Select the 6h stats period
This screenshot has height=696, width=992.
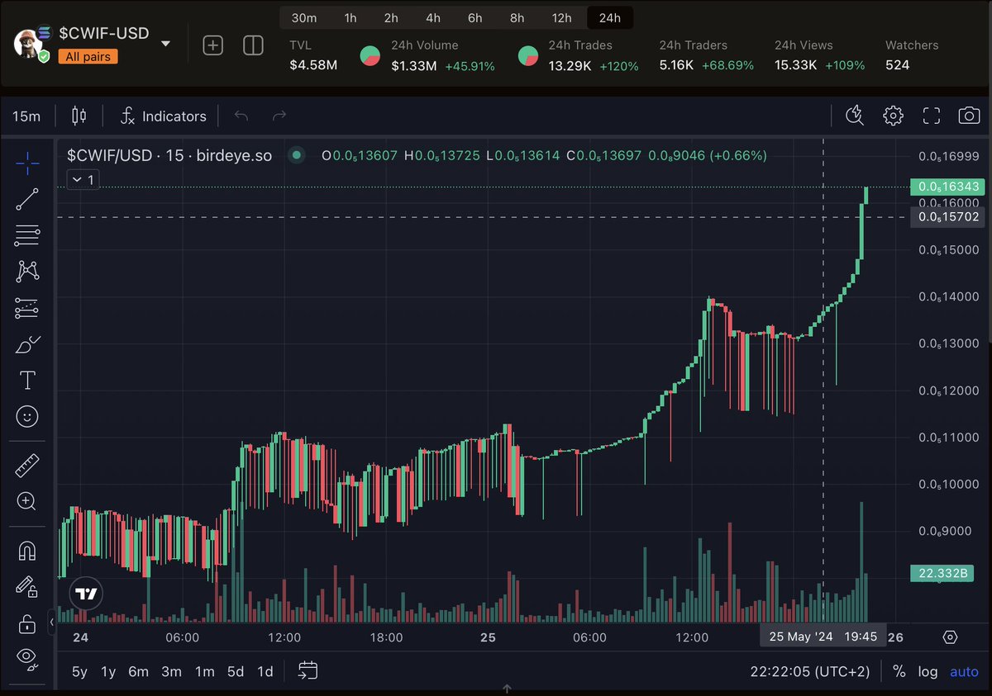tap(475, 18)
